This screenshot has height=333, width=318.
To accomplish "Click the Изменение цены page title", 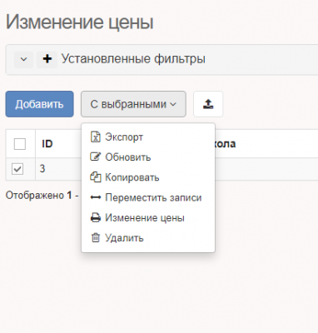I will 80,22.
